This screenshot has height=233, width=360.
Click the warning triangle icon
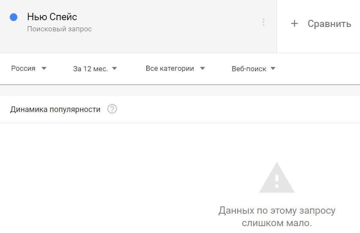point(277,178)
